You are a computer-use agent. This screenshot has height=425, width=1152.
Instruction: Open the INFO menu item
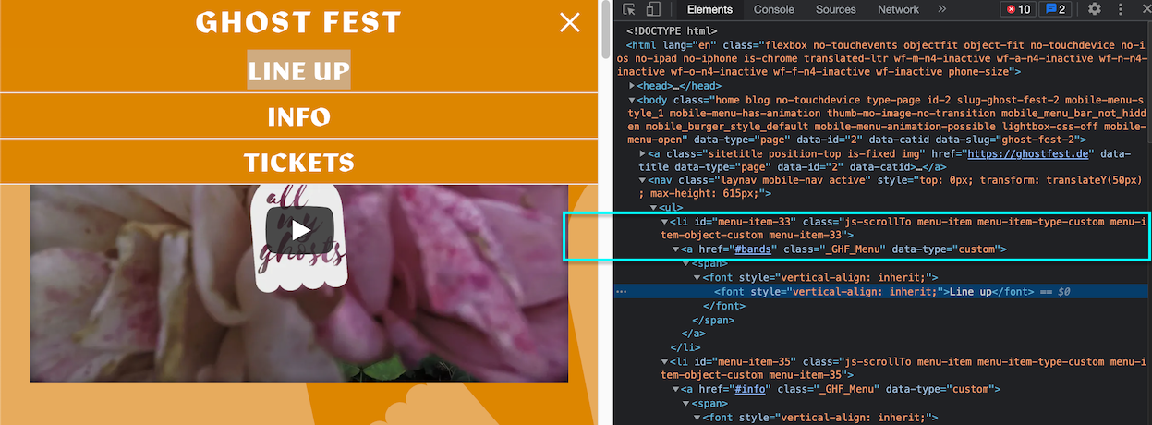coord(298,116)
